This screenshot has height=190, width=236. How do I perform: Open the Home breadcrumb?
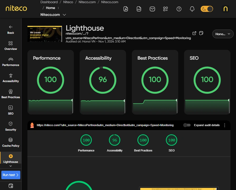point(50,8)
